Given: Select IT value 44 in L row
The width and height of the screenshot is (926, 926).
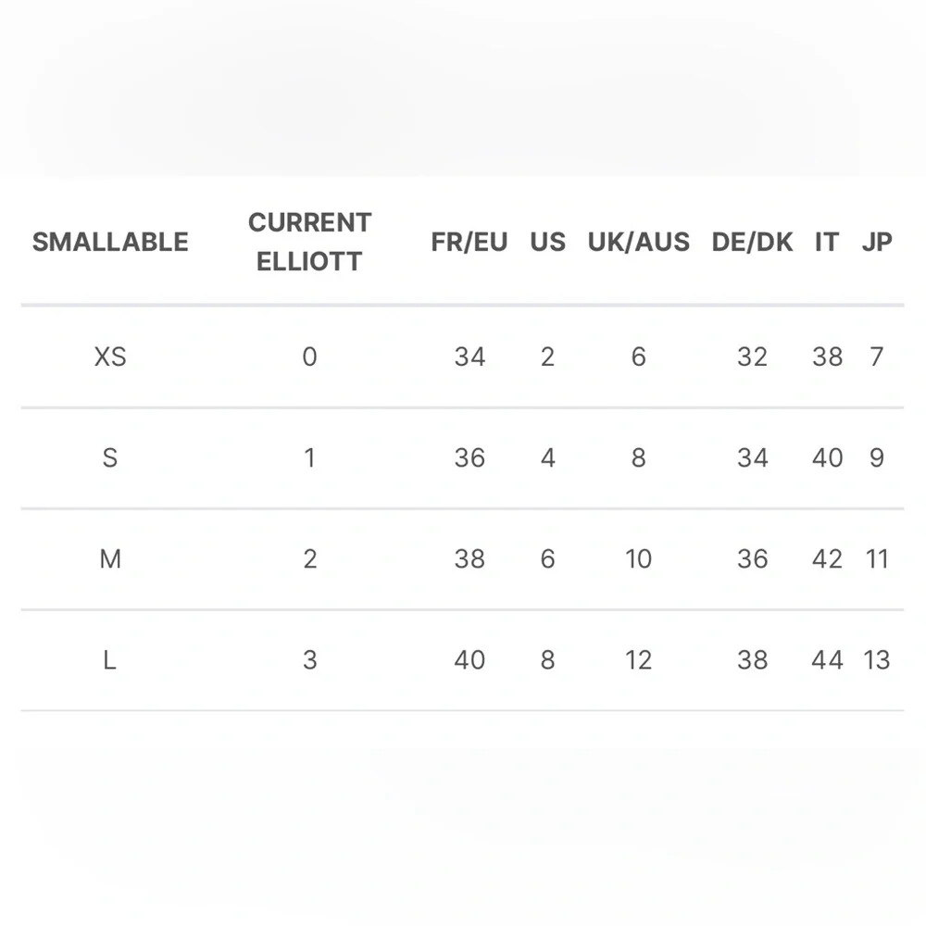Looking at the screenshot, I should (x=827, y=660).
